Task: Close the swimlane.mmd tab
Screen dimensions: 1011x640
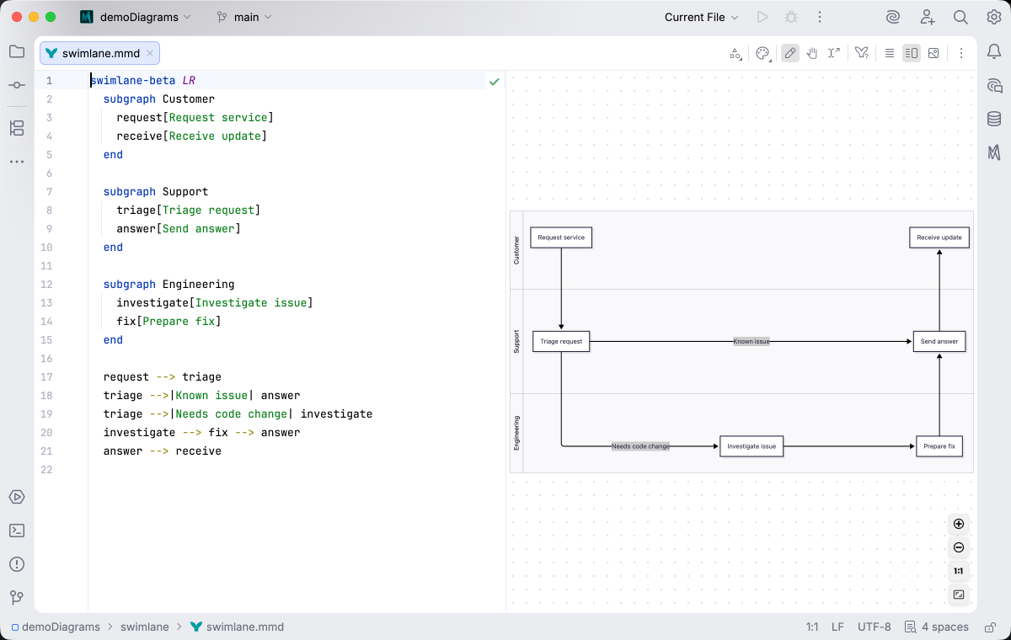Action: point(150,53)
